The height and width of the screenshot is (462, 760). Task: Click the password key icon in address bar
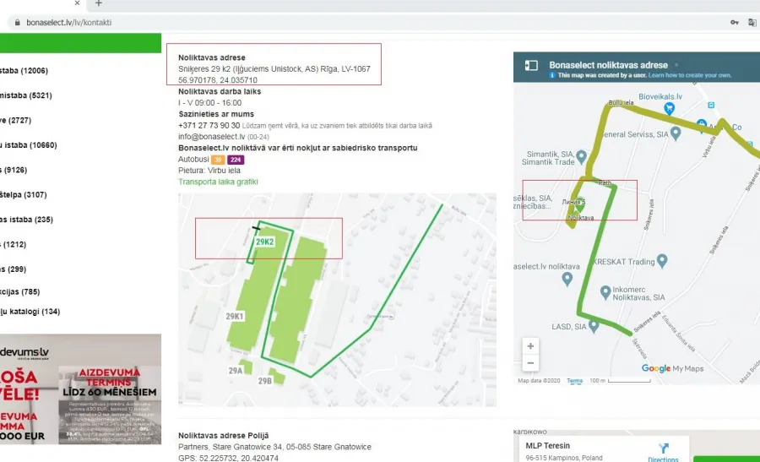735,22
